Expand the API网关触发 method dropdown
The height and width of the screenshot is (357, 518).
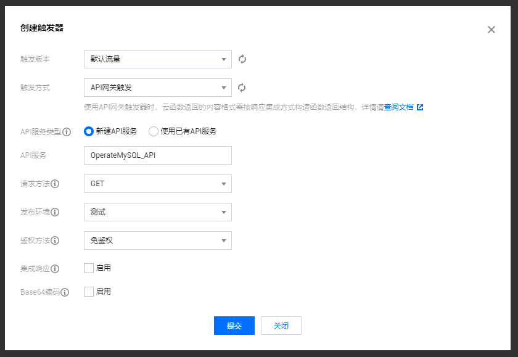pos(157,87)
